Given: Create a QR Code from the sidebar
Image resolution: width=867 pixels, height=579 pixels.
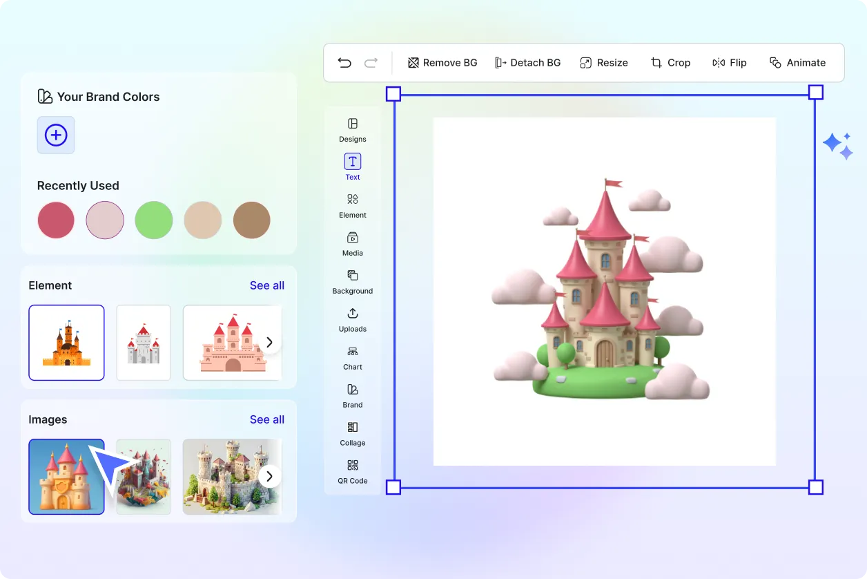Looking at the screenshot, I should click(x=352, y=473).
